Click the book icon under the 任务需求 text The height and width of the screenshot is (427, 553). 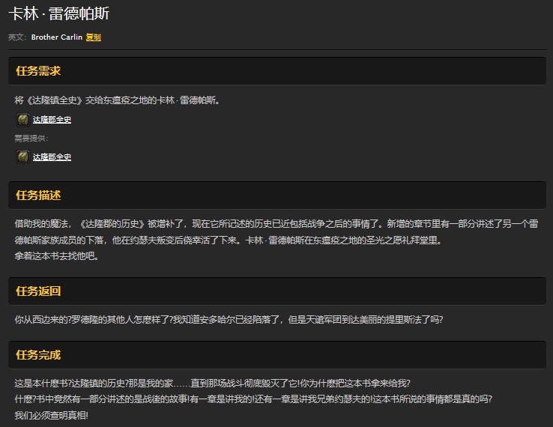point(22,119)
